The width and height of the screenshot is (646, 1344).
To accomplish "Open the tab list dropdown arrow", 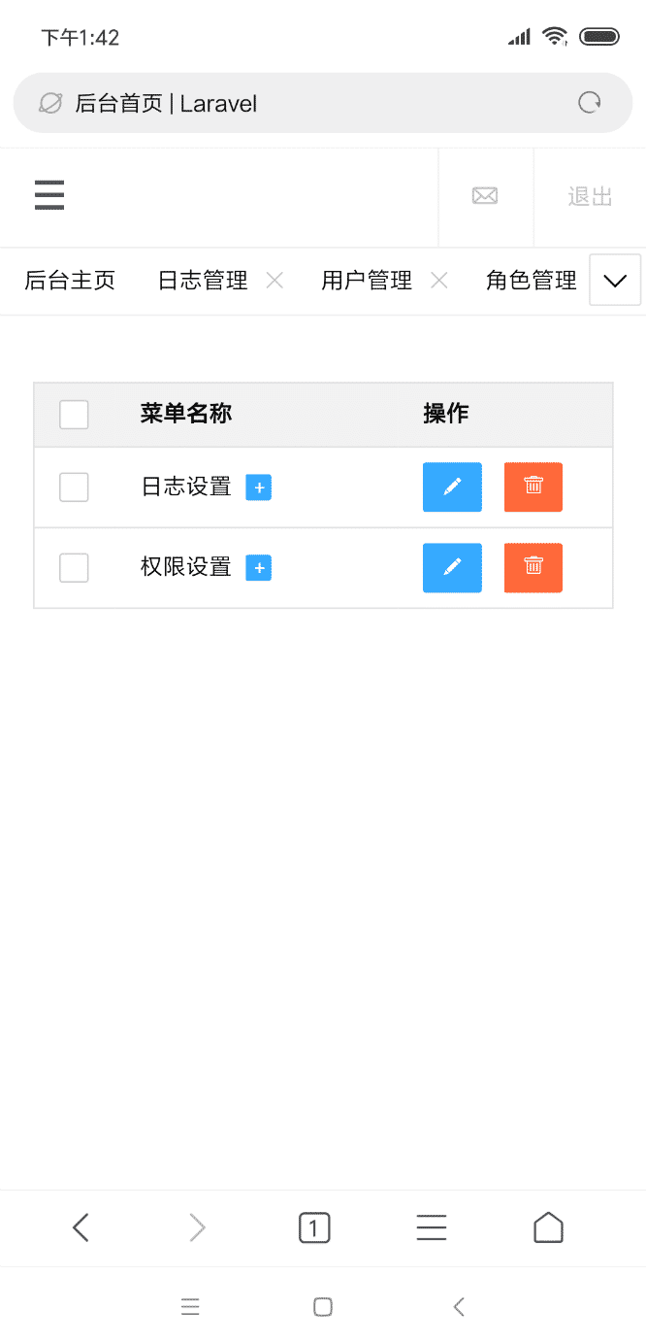I will click(615, 281).
